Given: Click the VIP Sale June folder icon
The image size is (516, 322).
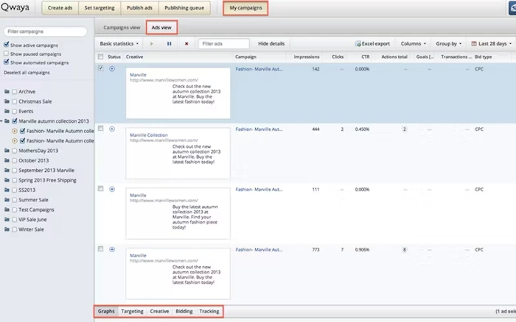Looking at the screenshot, I should [x=7, y=220].
